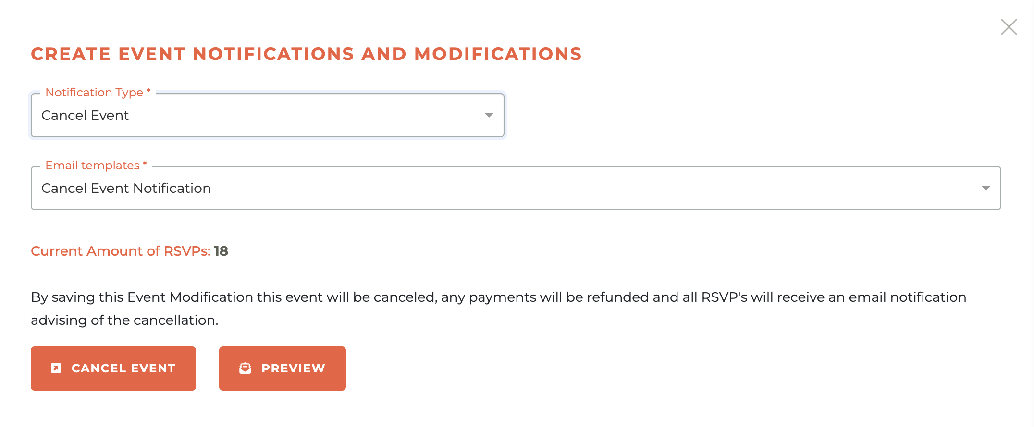Click the cancellation refund warning text
Viewport: 1034px width, 427px height.
pyautogui.click(x=498, y=297)
